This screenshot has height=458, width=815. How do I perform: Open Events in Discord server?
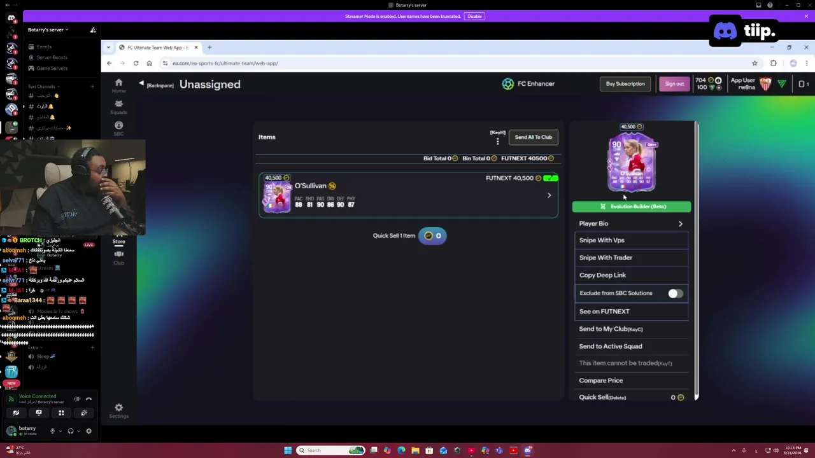44,46
